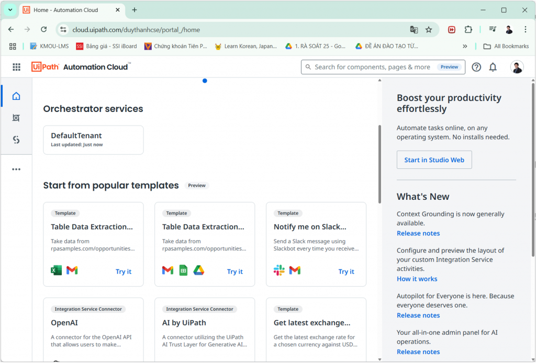
Task: Open the Chứng khoán Tiên P... bookmark
Action: point(176,46)
